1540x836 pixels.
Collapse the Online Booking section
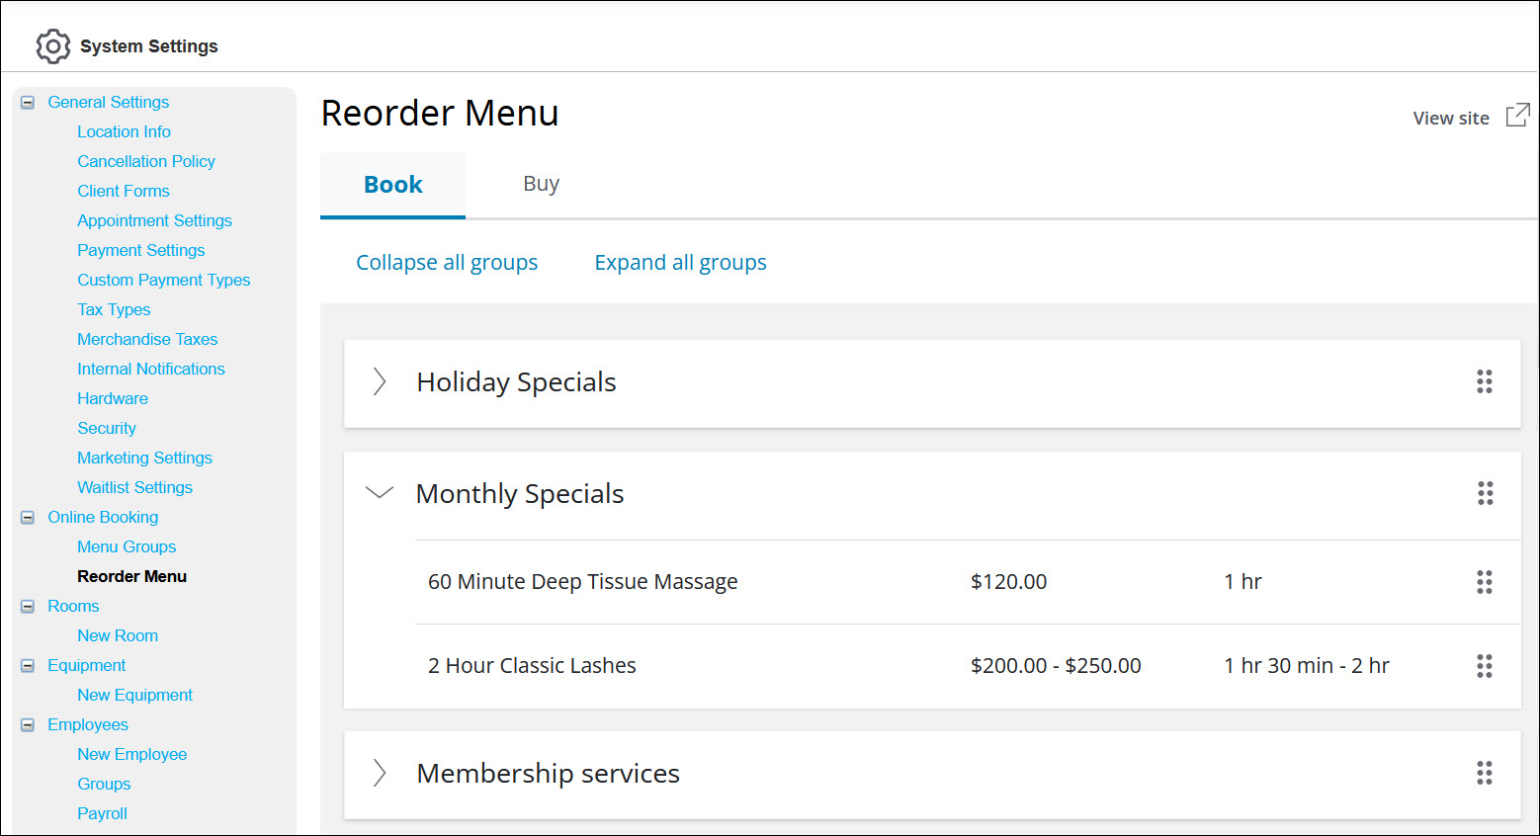(x=27, y=517)
